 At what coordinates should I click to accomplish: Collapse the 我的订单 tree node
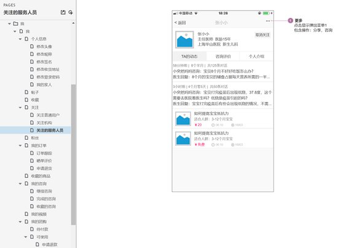[20, 145]
